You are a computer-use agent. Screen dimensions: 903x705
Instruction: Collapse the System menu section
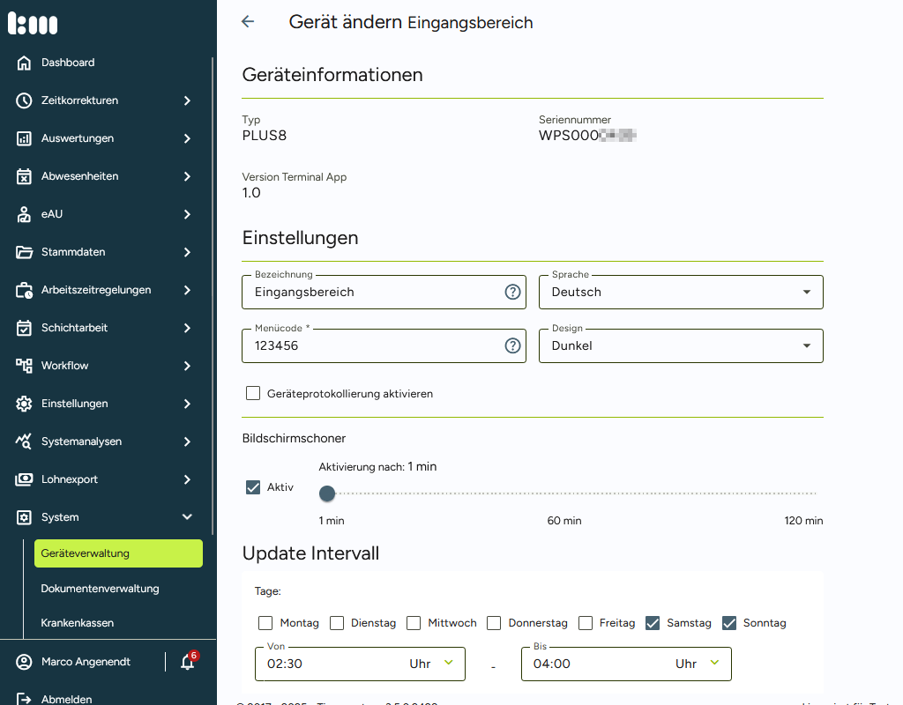click(187, 517)
